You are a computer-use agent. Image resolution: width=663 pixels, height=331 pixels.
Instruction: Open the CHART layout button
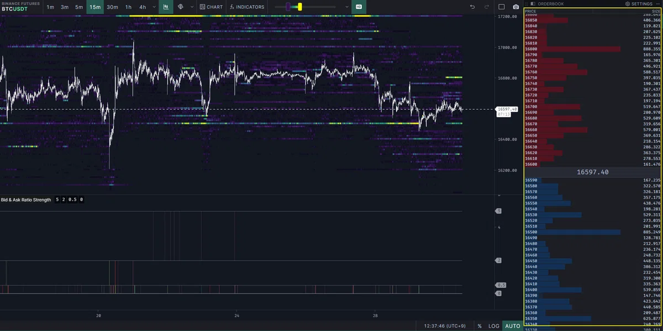pyautogui.click(x=212, y=7)
